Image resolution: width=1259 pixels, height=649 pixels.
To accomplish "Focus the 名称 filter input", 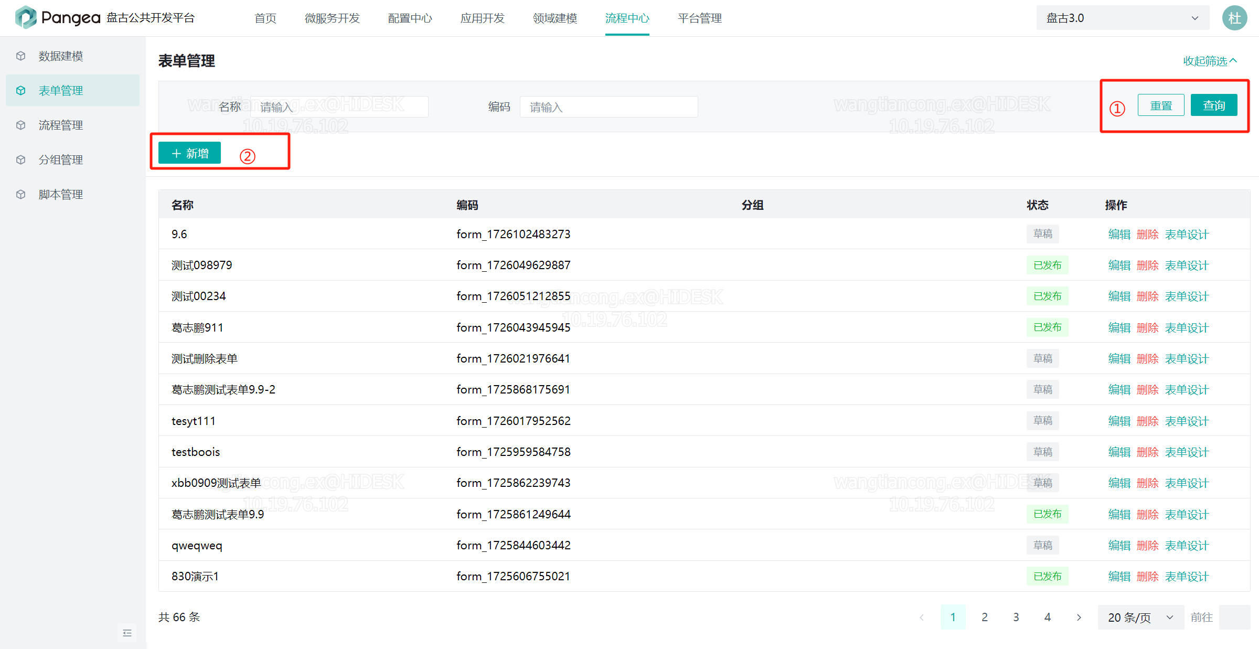I will click(339, 107).
